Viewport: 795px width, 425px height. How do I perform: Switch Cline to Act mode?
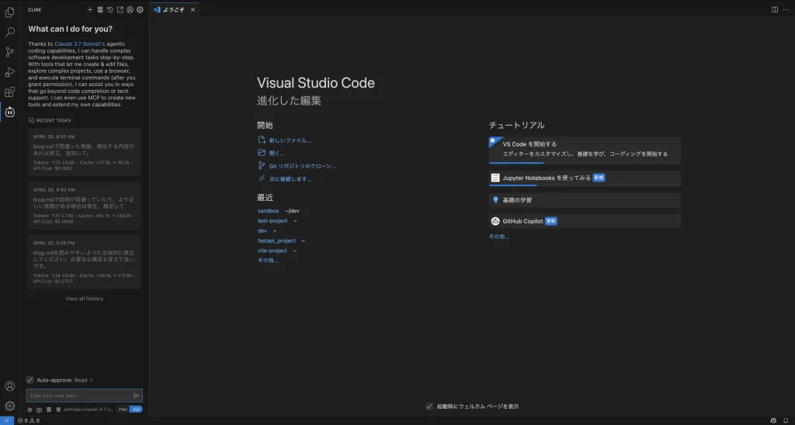[136, 409]
